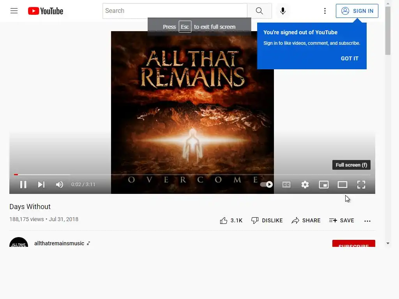Click the 0:02 / 3:11 time display
This screenshot has height=299, width=399.
point(83,185)
